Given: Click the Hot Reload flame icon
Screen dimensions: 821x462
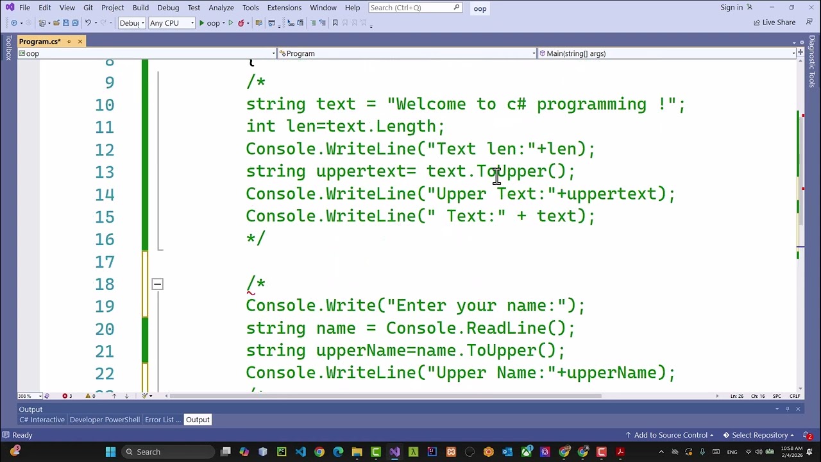Looking at the screenshot, I should 241,23.
